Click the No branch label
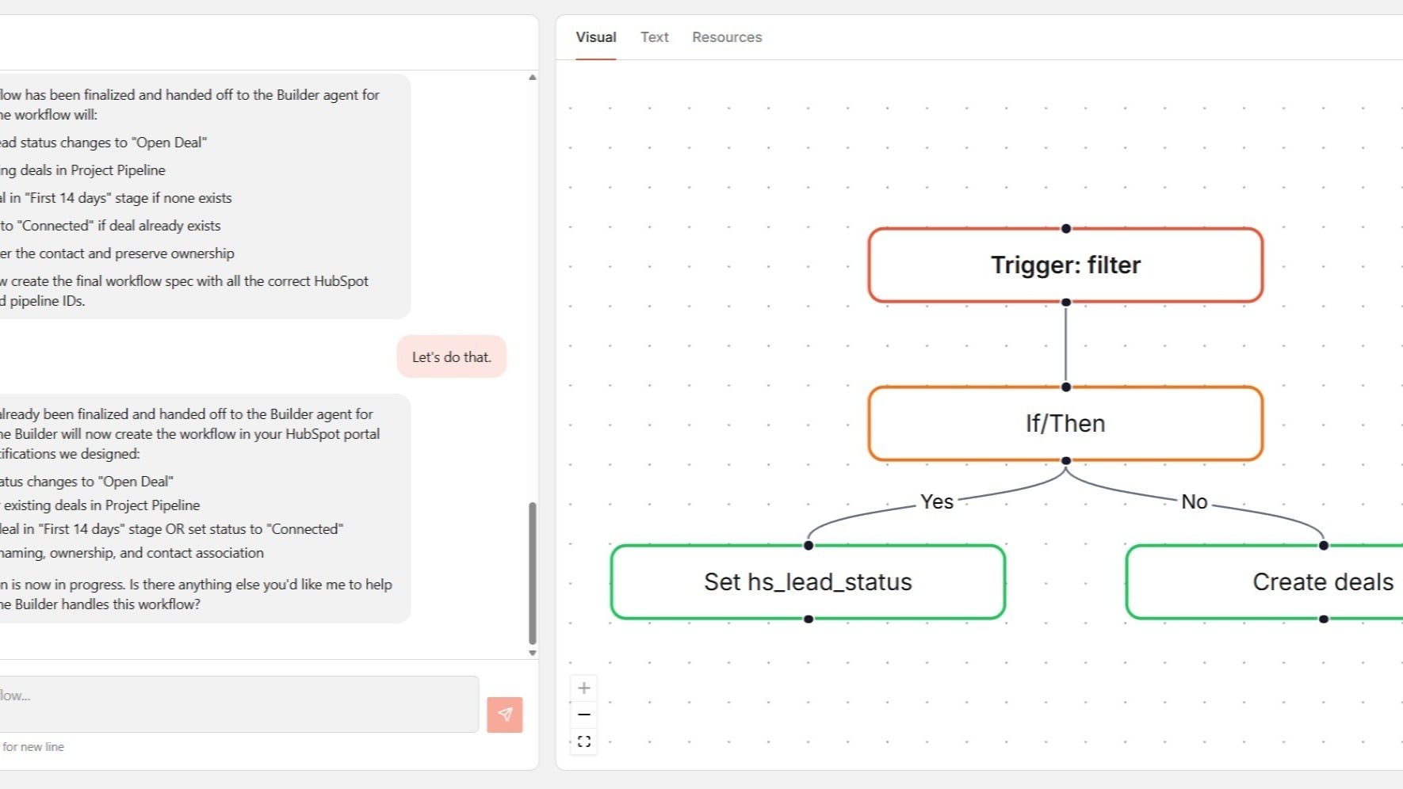Screen dimensions: 1403x789 click(1195, 501)
